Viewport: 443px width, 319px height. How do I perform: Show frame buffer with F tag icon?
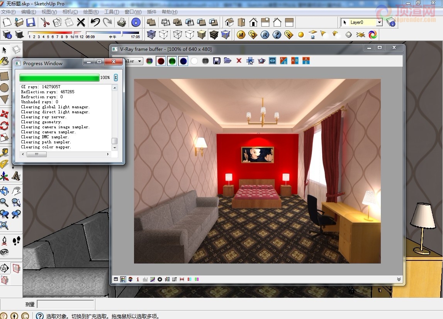(x=289, y=35)
